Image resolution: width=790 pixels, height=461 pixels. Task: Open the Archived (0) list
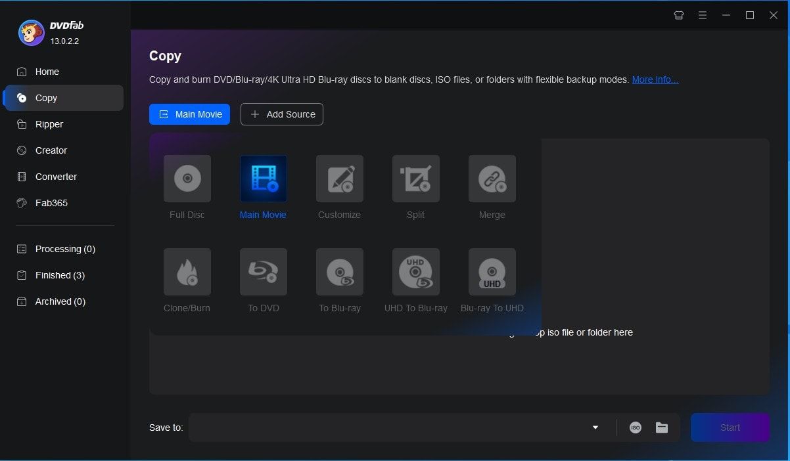pyautogui.click(x=64, y=301)
